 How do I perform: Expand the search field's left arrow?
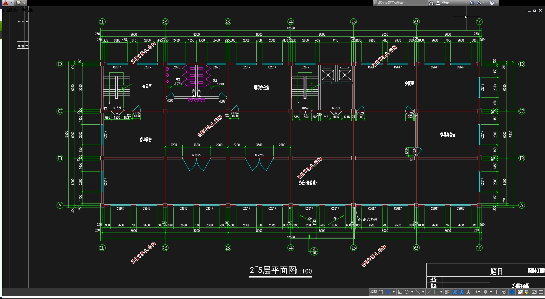375,3
